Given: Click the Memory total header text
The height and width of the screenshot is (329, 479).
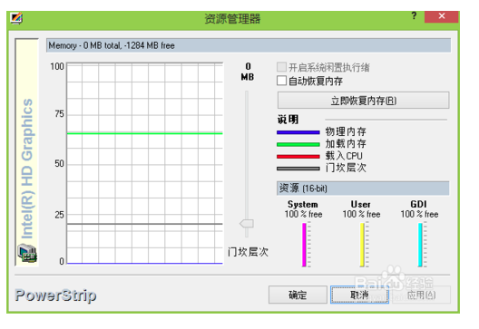Looking at the screenshot, I should click(112, 46).
